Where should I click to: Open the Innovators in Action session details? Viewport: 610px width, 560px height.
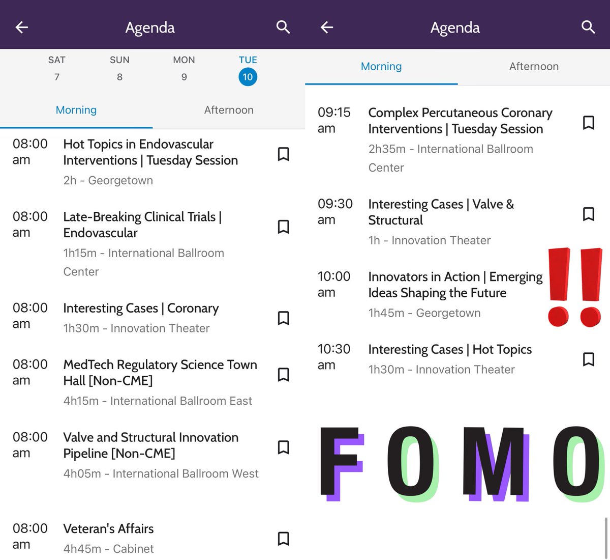coord(455,285)
